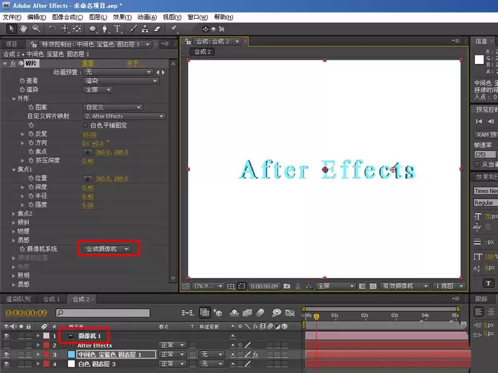Viewport: 498px width, 373px height.
Task: Open the 效果(T) menu
Action: [x=122, y=17]
